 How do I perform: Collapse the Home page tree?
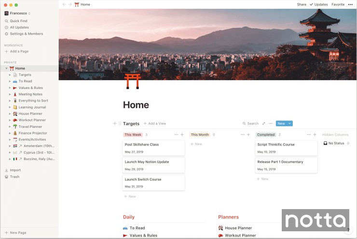tap(6, 68)
